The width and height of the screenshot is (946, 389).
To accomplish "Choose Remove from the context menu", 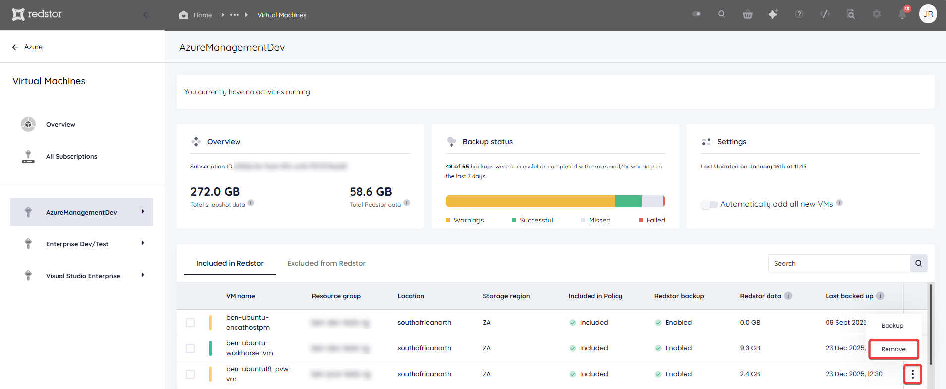I will [893, 349].
